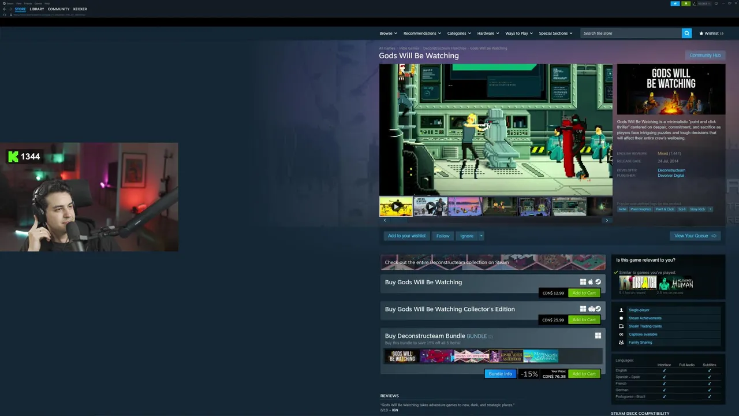Open the Ways to Play dropdown
This screenshot has height=416, width=739.
(519, 34)
